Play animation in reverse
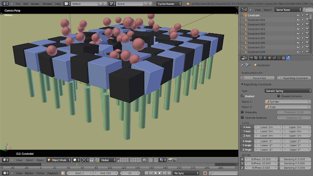The width and height of the screenshot is (313, 176). [x=156, y=173]
